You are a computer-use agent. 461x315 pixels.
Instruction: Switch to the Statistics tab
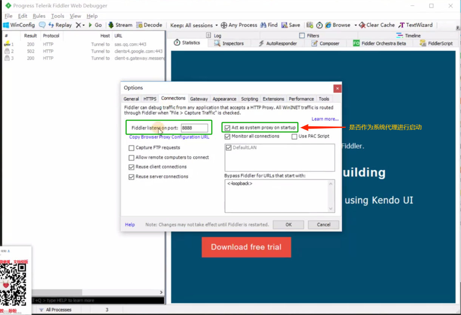(187, 43)
